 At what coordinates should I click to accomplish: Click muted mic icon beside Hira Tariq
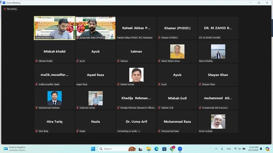[37, 131]
